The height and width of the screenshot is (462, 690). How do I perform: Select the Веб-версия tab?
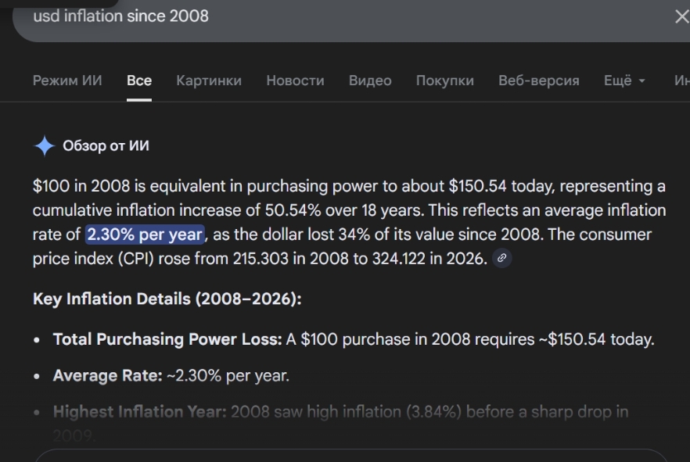tap(539, 81)
